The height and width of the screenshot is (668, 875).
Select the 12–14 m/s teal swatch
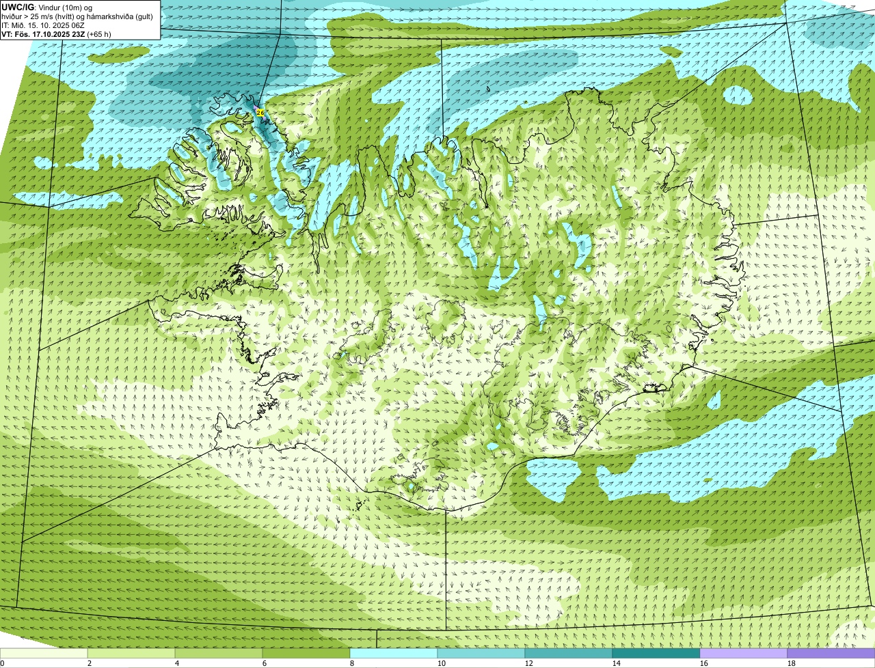(x=569, y=653)
